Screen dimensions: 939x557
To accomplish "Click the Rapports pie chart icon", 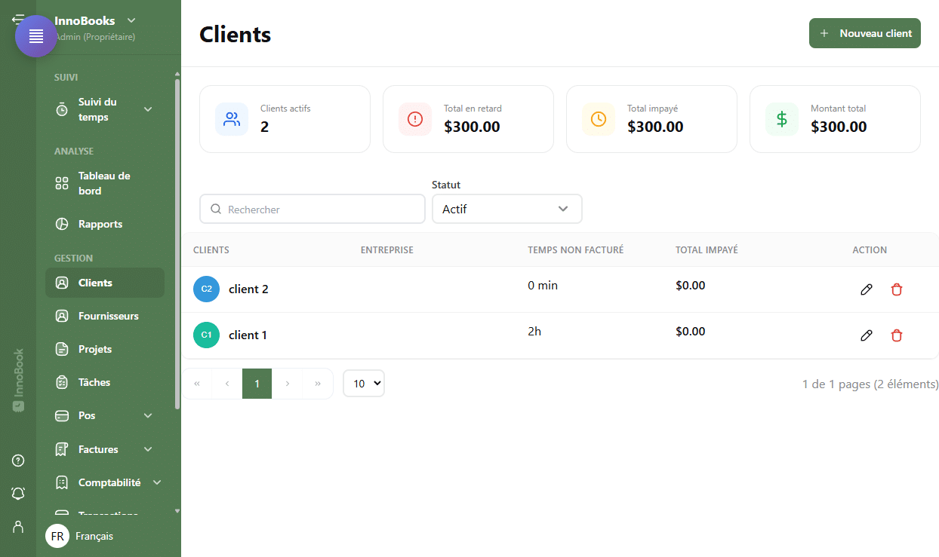I will coord(62,224).
